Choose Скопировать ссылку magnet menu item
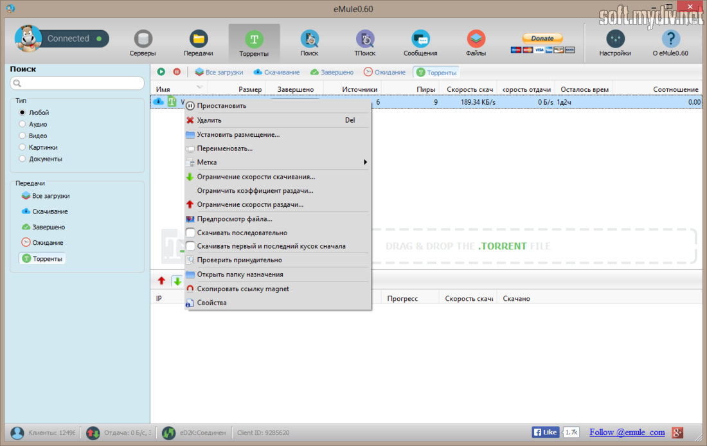The width and height of the screenshot is (707, 446). coord(278,289)
